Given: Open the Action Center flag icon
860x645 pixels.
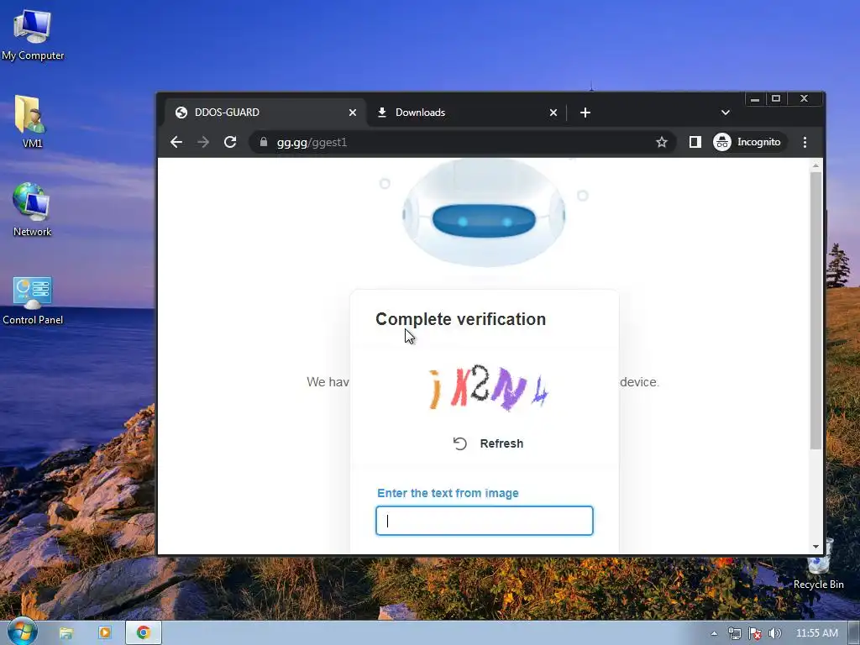Looking at the screenshot, I should click(x=755, y=633).
